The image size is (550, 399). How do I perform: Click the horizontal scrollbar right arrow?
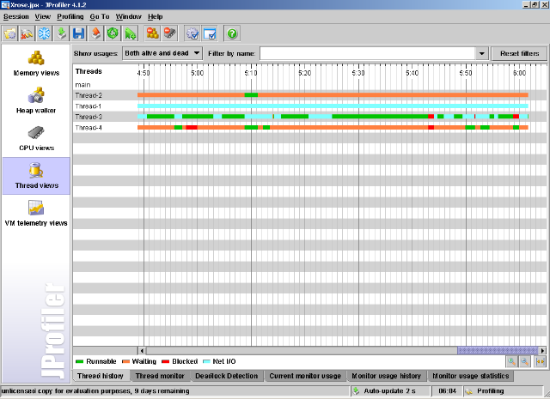pyautogui.click(x=542, y=350)
